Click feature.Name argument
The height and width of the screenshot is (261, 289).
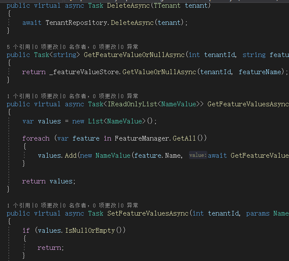tap(158, 156)
